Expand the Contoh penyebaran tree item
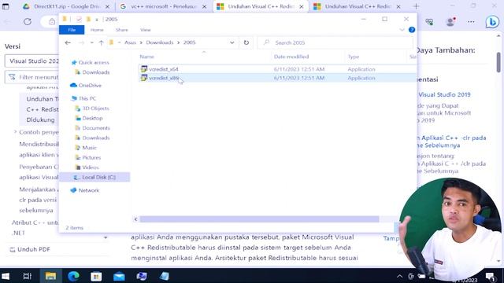504x283 pixels. pos(15,132)
